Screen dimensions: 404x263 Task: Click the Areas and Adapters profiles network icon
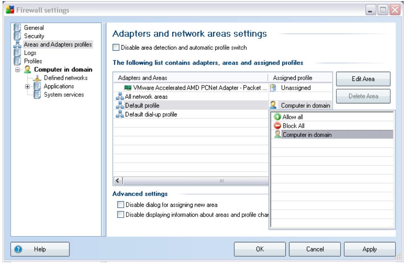(17, 44)
